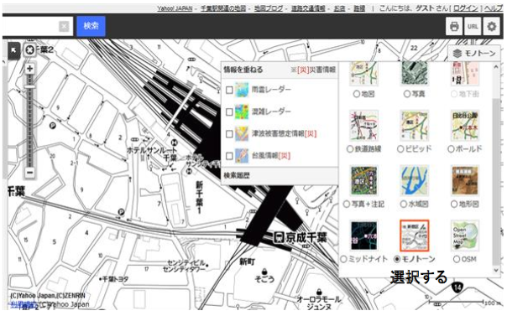
Task: Click the ログイン link
Action: (466, 8)
